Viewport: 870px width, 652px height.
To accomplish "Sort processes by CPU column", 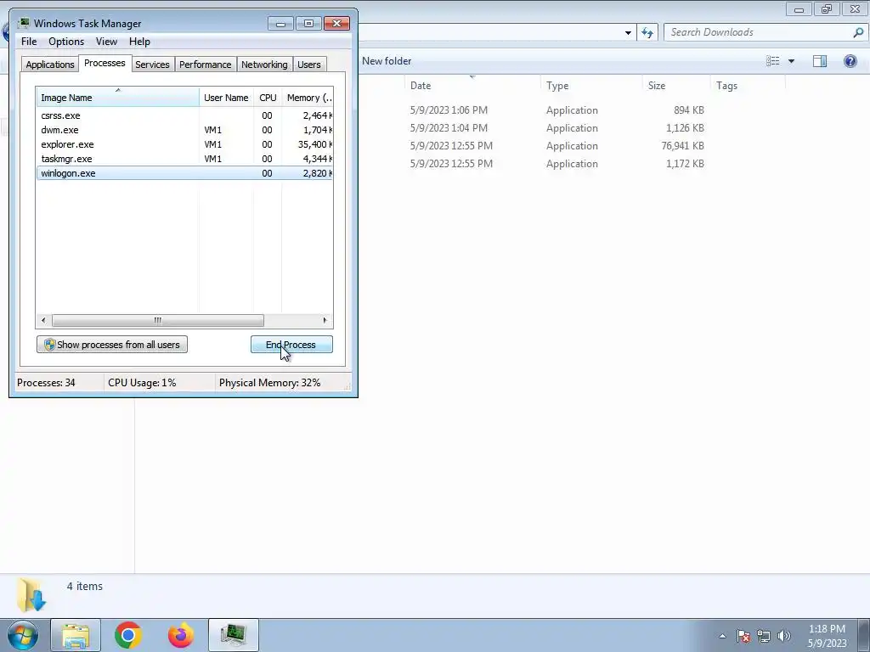I will click(x=268, y=97).
